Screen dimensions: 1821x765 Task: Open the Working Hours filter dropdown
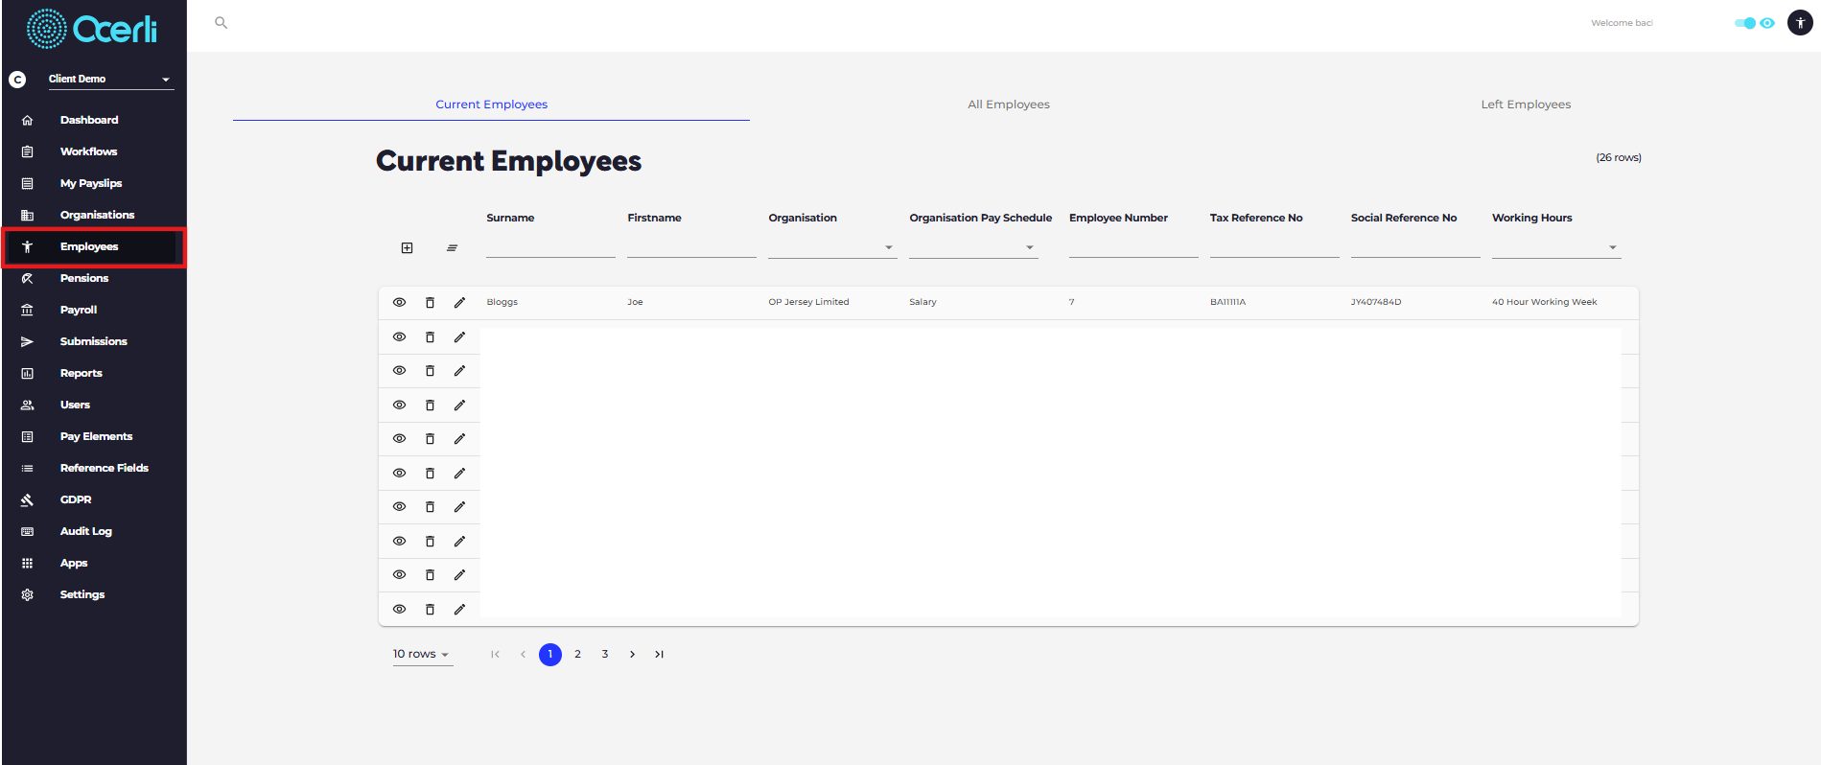click(x=1555, y=247)
